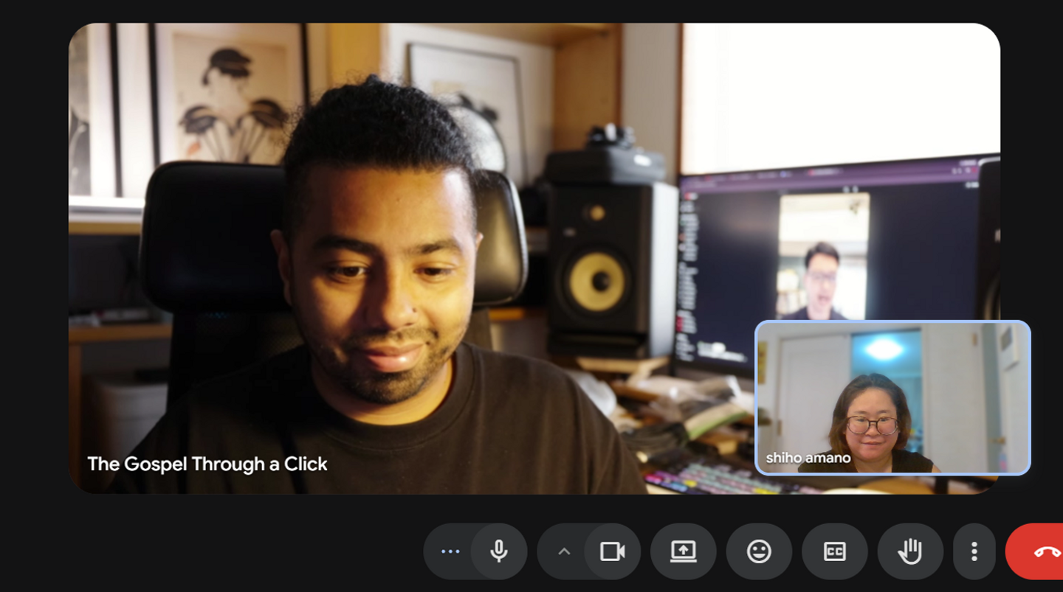Expand video options chevron
Screen dimensions: 1063x592
click(x=564, y=551)
